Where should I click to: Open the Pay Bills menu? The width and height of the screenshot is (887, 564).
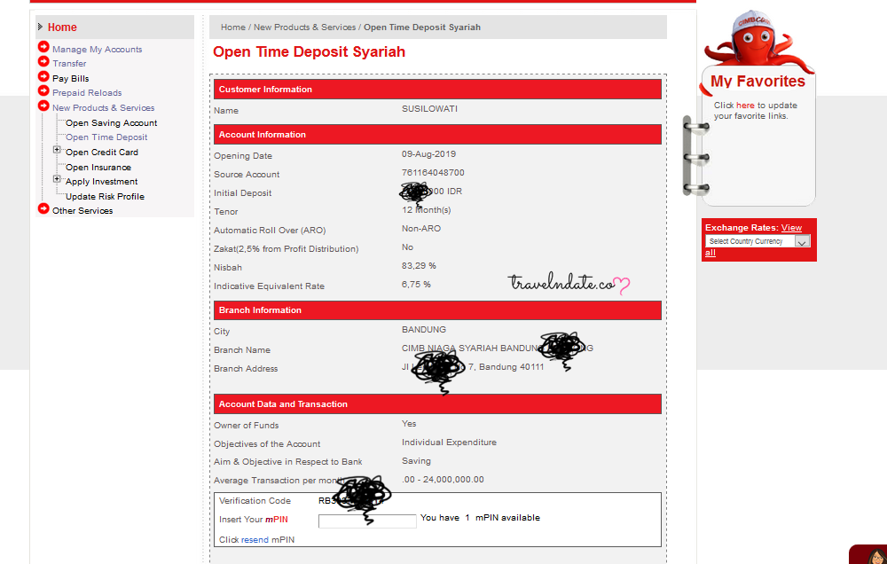(71, 79)
